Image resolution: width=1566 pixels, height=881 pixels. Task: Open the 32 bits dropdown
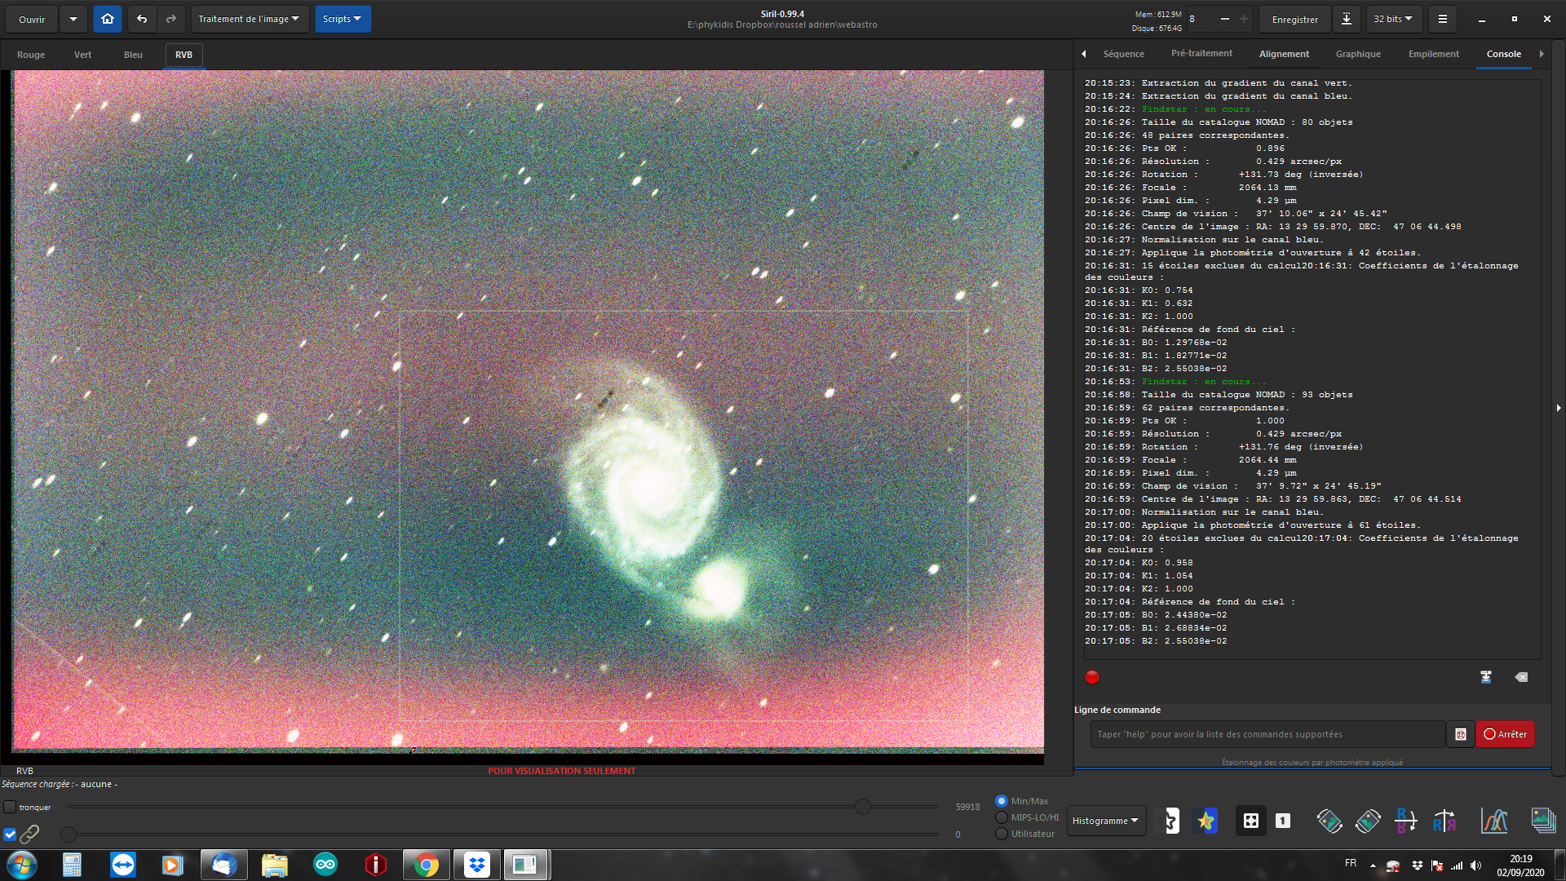click(x=1392, y=19)
